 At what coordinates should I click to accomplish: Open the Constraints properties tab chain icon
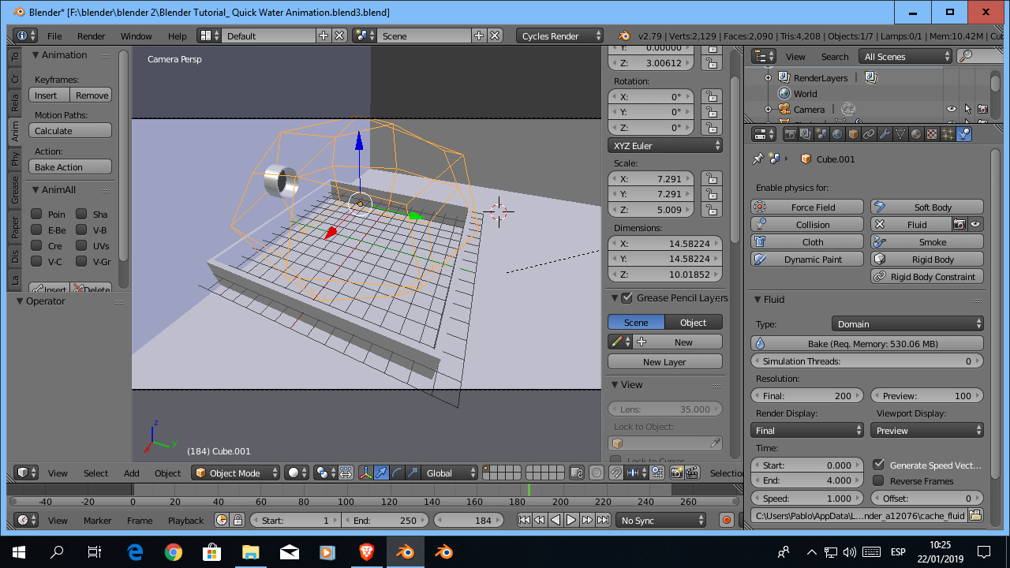coord(869,134)
